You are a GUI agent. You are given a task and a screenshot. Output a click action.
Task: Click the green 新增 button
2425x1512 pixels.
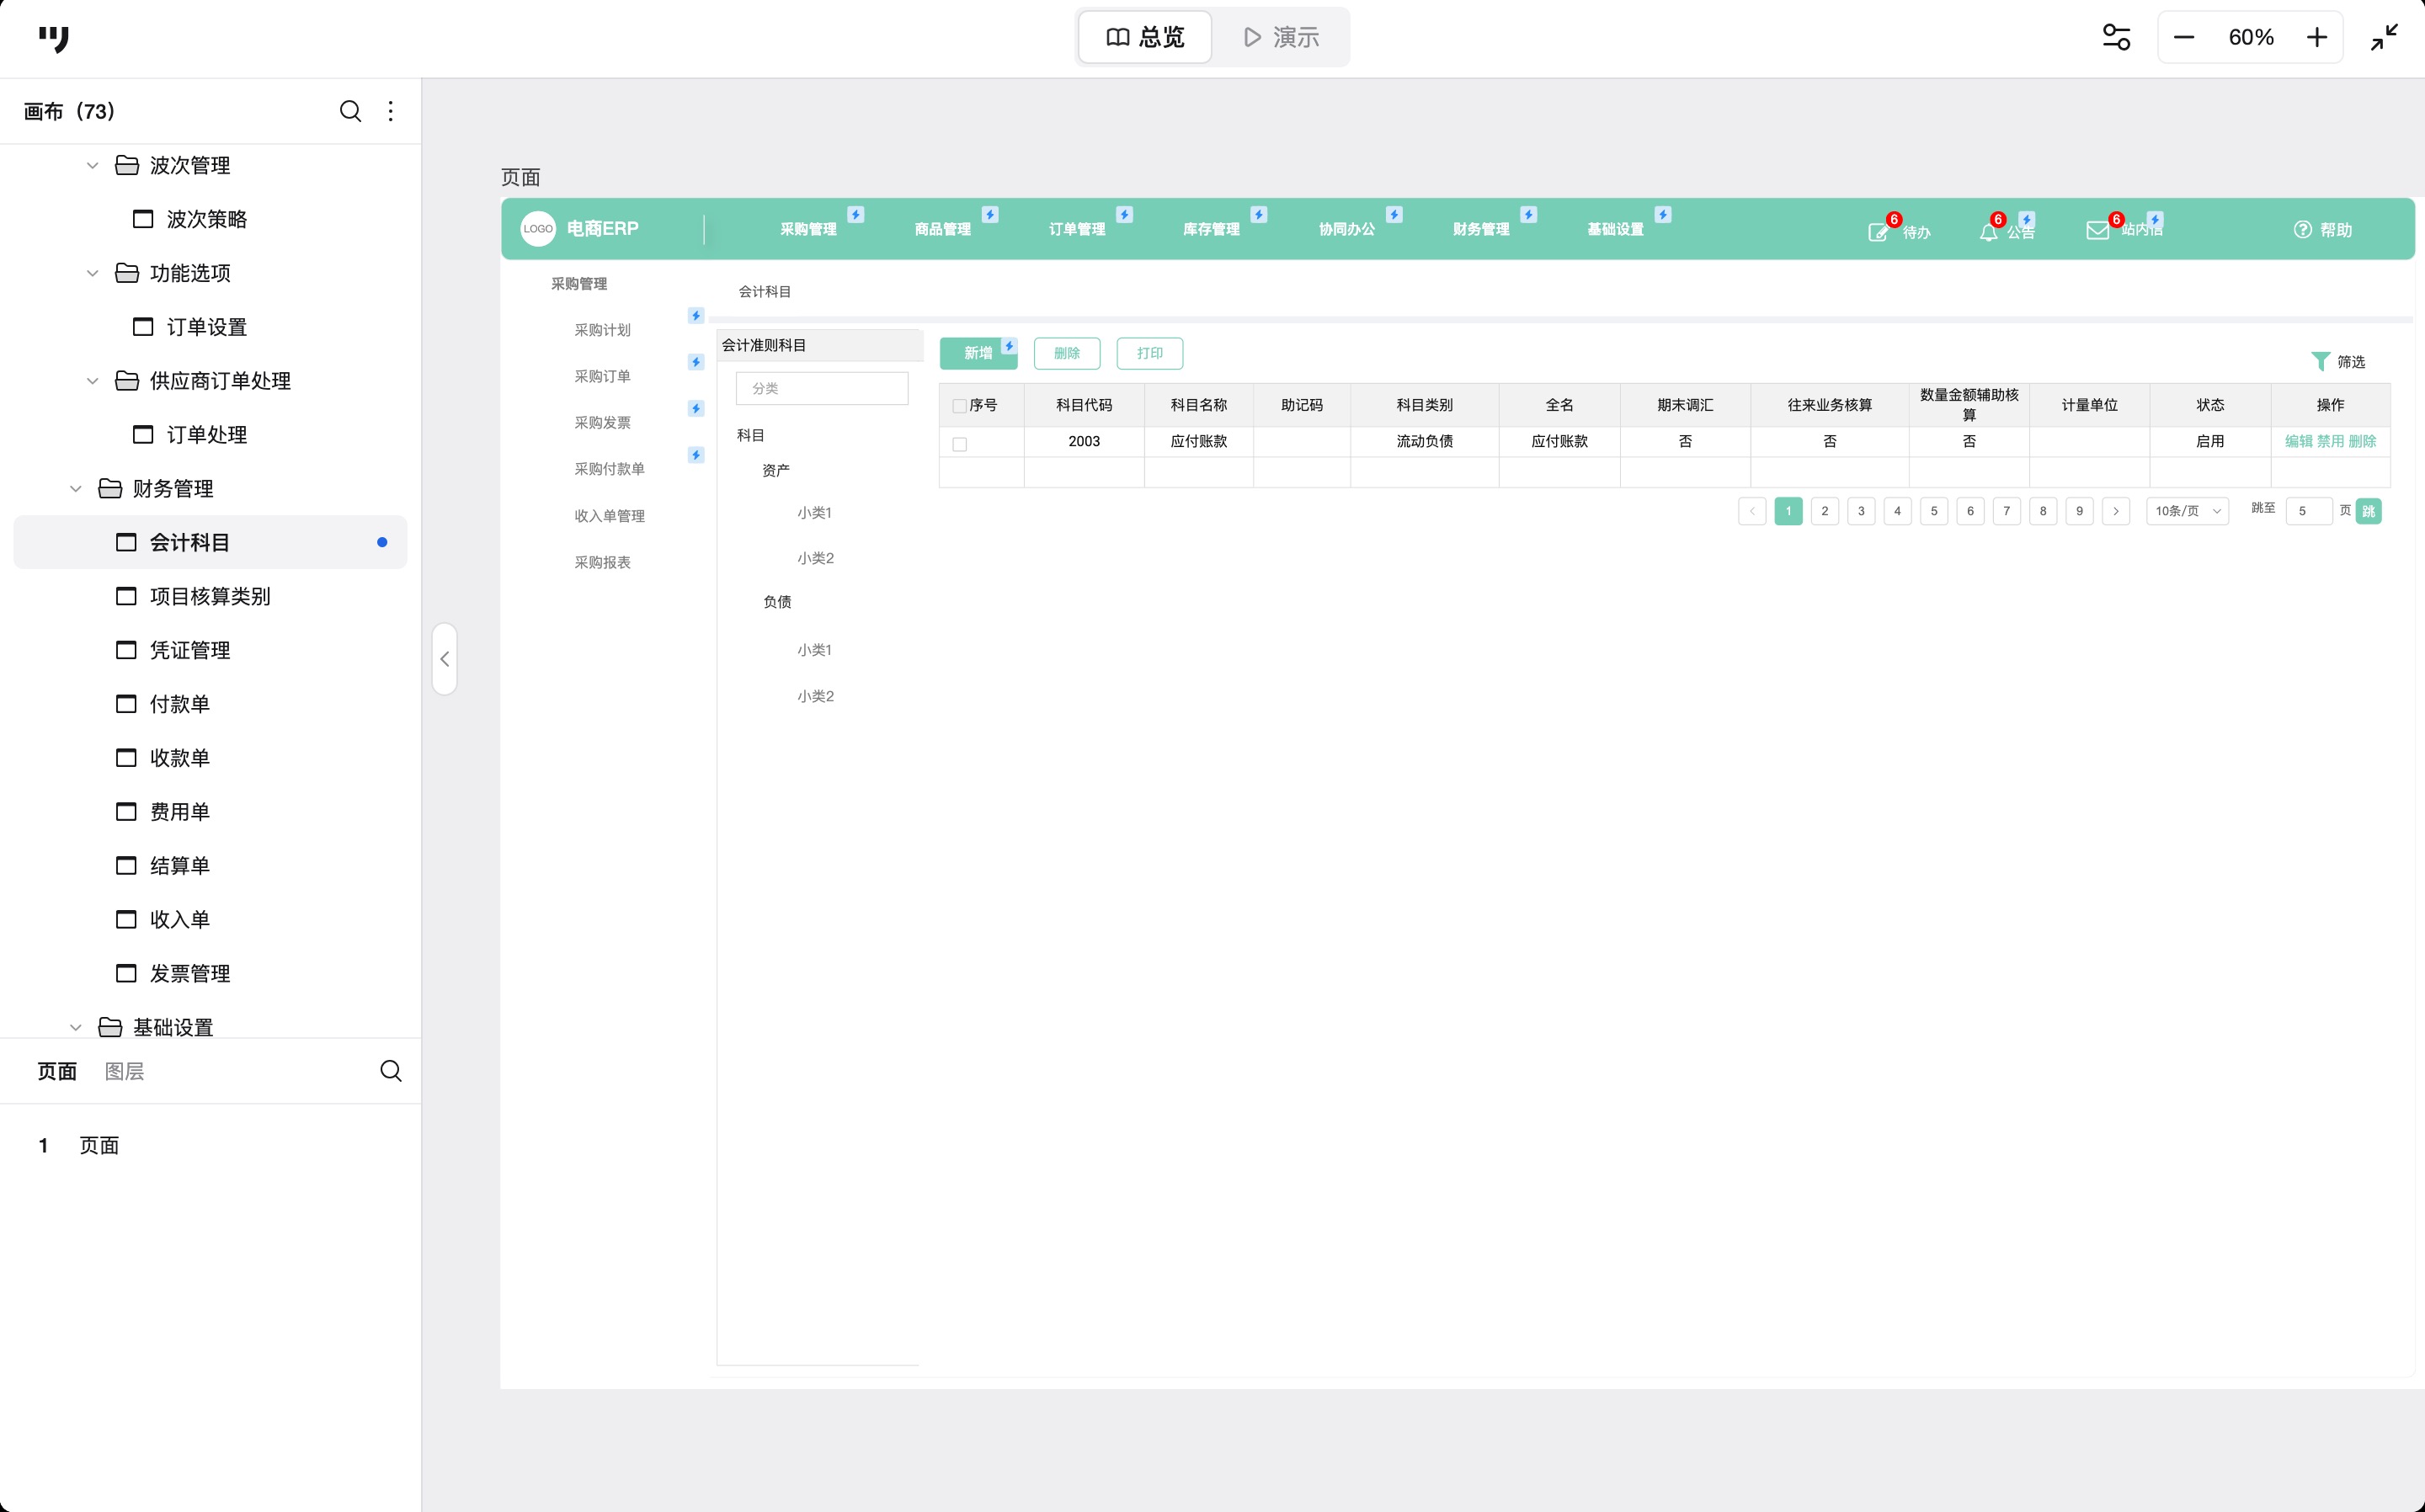977,353
